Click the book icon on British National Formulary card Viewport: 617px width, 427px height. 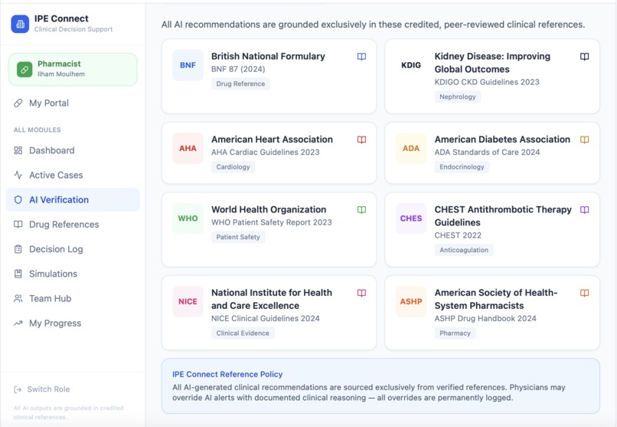(361, 57)
